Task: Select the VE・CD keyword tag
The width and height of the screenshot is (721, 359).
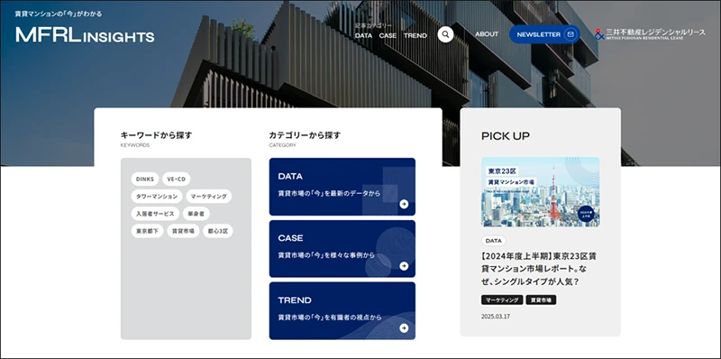Action: click(176, 179)
